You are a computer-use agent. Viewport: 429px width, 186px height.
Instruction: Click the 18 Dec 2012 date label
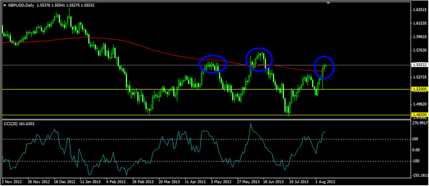coord(64,182)
